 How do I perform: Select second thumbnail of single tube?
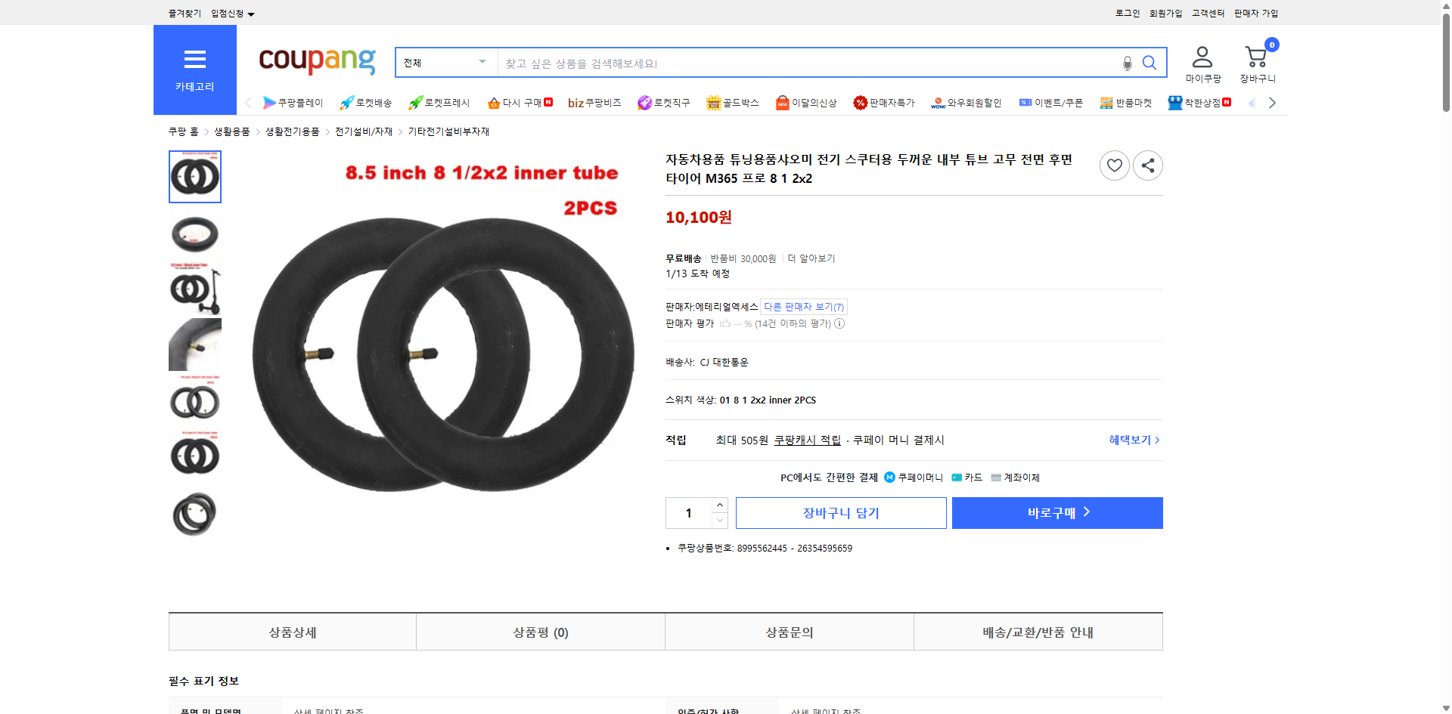coord(195,233)
